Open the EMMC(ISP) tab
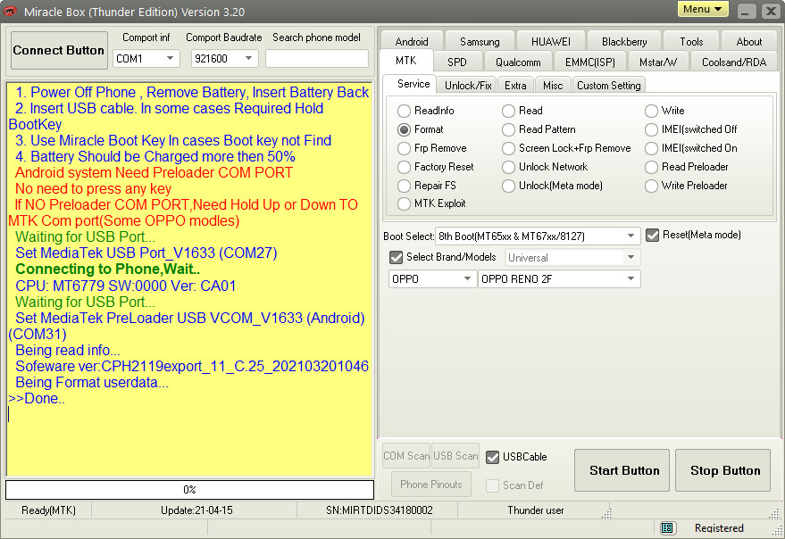Image resolution: width=785 pixels, height=539 pixels. (590, 62)
